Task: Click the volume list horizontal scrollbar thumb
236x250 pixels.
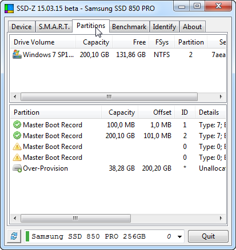Action: 109,96
